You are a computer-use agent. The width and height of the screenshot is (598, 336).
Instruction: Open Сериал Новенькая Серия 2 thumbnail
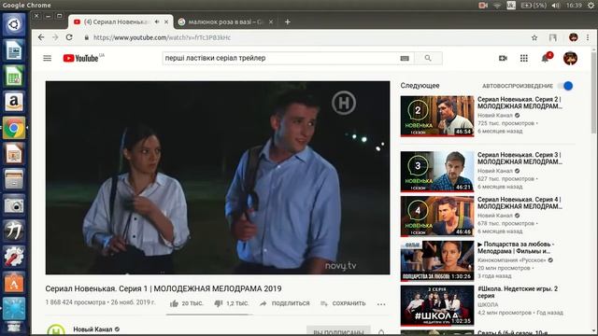click(437, 116)
